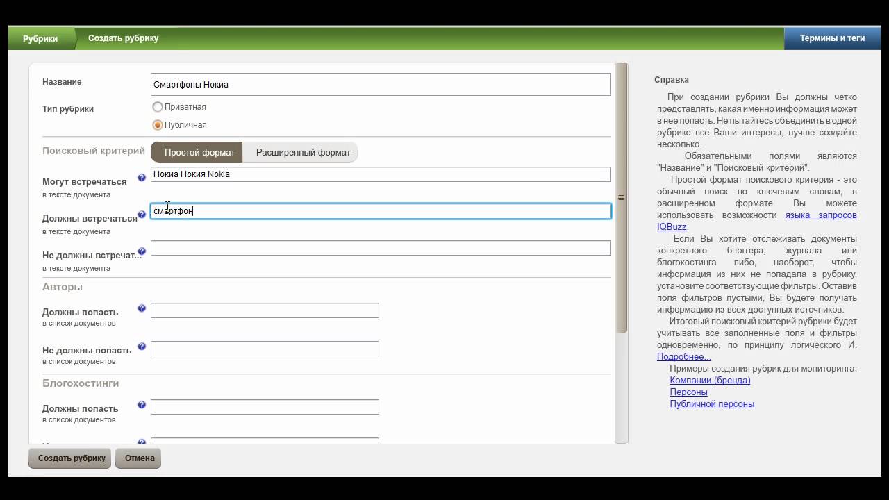Select the "Приватная" radio button
This screenshot has width=889, height=500.
tap(158, 107)
